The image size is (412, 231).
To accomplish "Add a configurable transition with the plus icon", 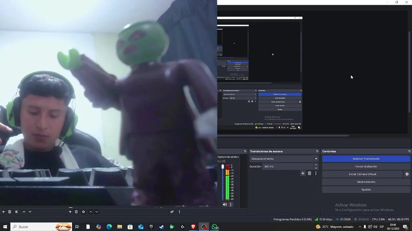I will pyautogui.click(x=303, y=173).
